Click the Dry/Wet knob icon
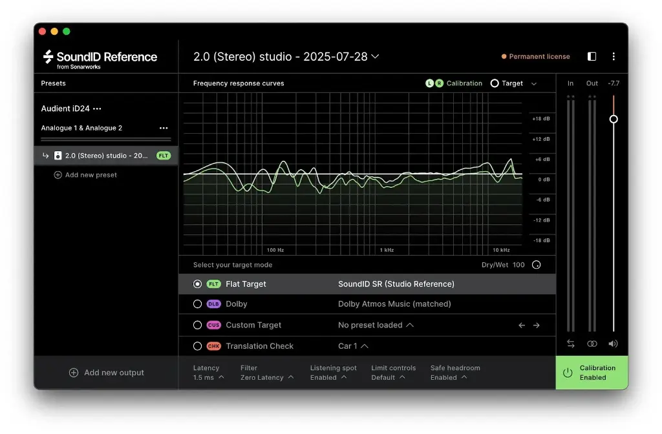This screenshot has height=434, width=662. (x=536, y=265)
